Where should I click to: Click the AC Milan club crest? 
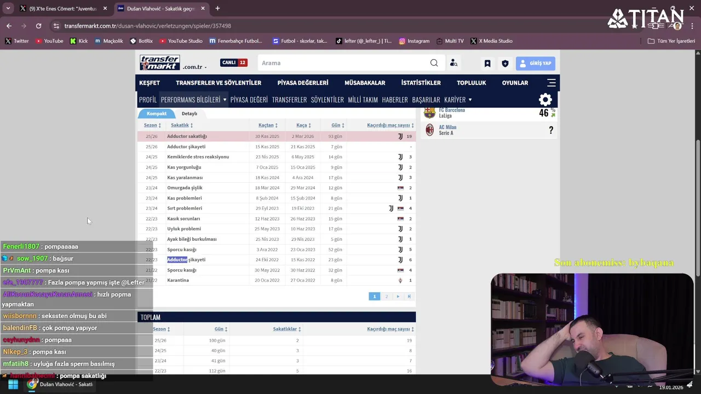430,130
